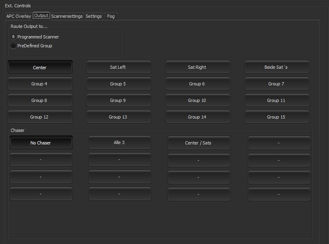
Task: Select Group 10 output
Action: tap(198, 100)
